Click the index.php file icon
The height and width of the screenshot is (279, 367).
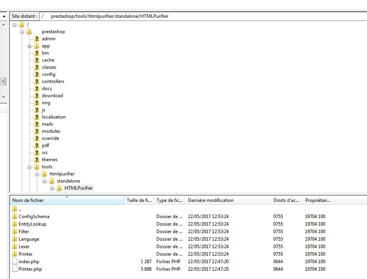[x=15, y=262]
